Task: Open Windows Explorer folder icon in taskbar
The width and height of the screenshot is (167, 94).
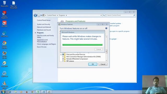Action: (x=16, y=92)
